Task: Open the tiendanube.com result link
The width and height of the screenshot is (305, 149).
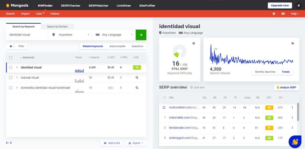Action: pyautogui.click(x=184, y=128)
